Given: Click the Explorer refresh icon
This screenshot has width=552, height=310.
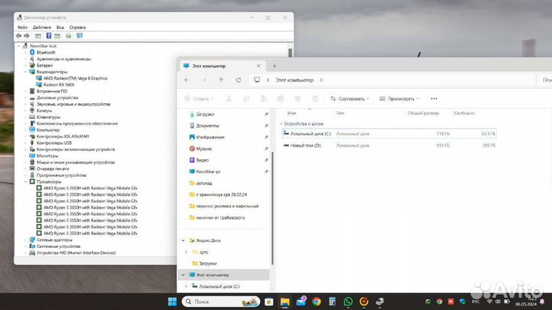Looking at the screenshot, I should point(238,80).
